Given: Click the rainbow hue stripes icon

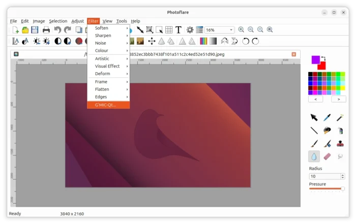Looking at the screenshot, I should tap(203, 41).
